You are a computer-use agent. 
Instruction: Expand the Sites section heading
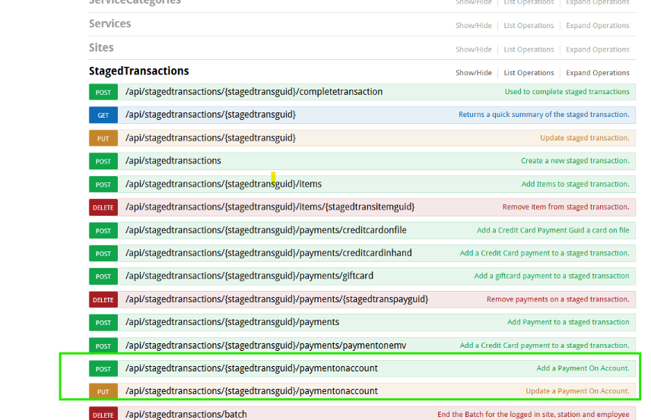pyautogui.click(x=101, y=48)
